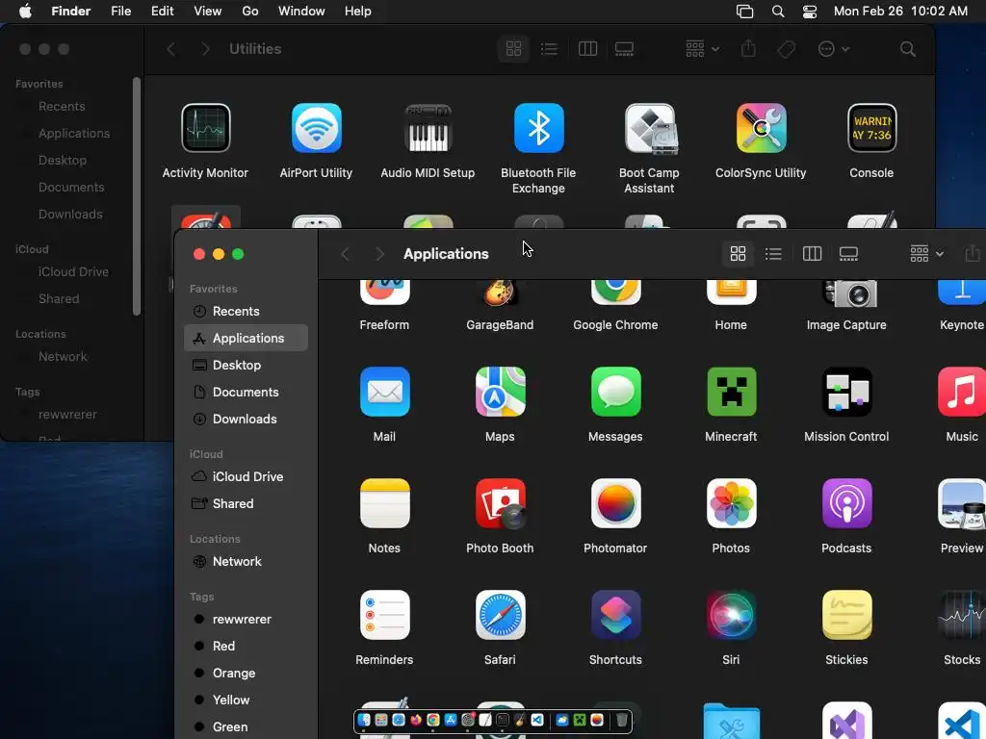986x739 pixels.
Task: Open the action menu in Utilities toolbar
Action: pyautogui.click(x=834, y=49)
